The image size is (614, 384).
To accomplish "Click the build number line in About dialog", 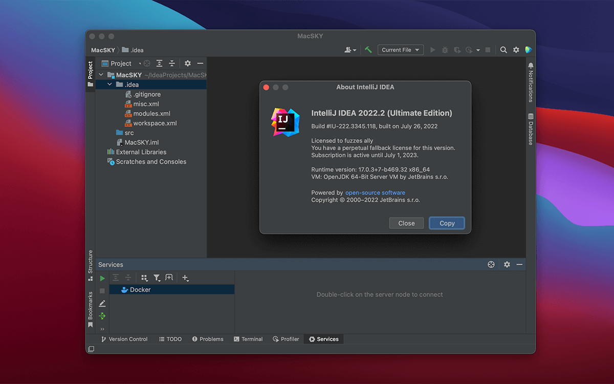I will (374, 126).
